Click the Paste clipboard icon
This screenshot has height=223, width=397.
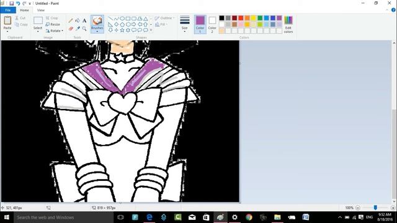tap(7, 20)
